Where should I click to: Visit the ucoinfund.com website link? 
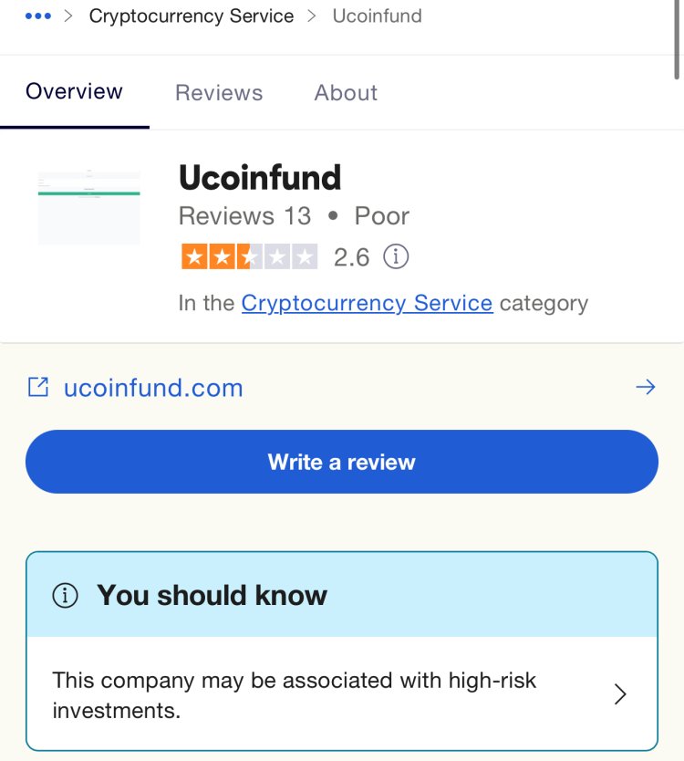153,388
